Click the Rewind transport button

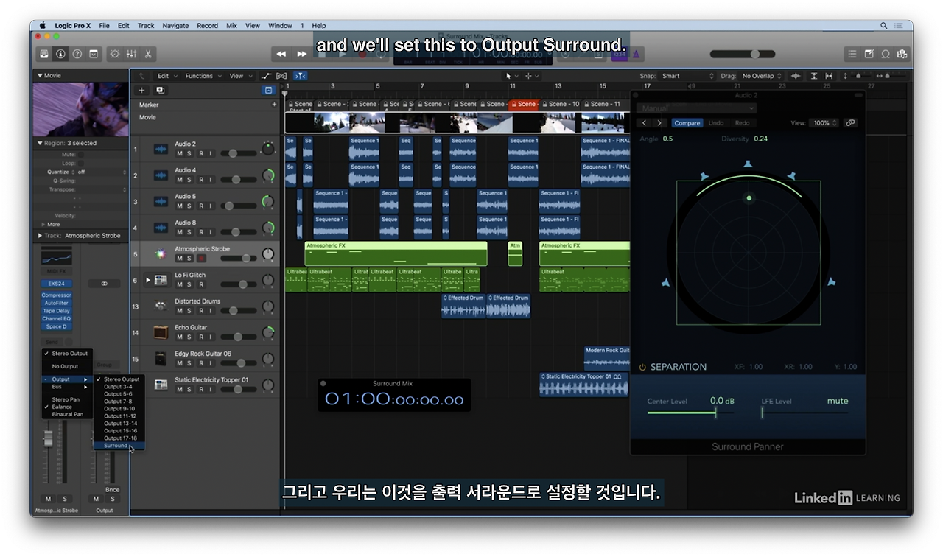pos(281,54)
